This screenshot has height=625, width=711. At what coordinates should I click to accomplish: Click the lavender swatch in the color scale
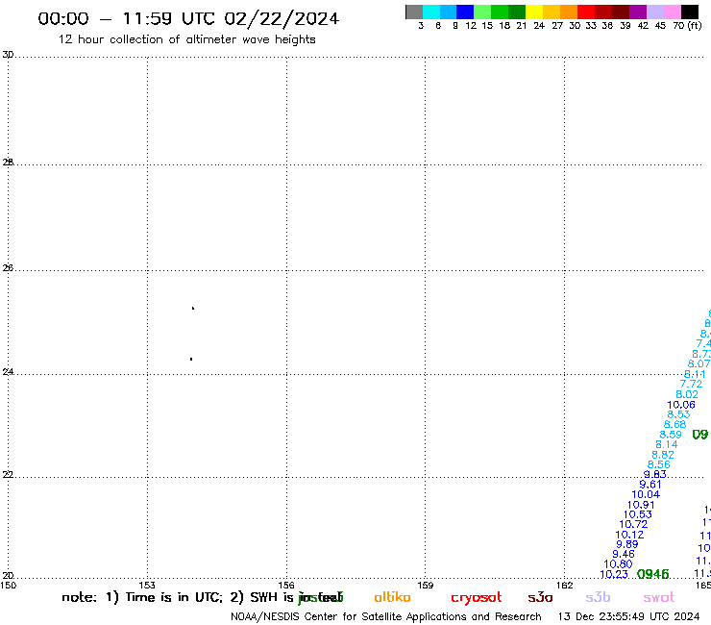pyautogui.click(x=655, y=12)
